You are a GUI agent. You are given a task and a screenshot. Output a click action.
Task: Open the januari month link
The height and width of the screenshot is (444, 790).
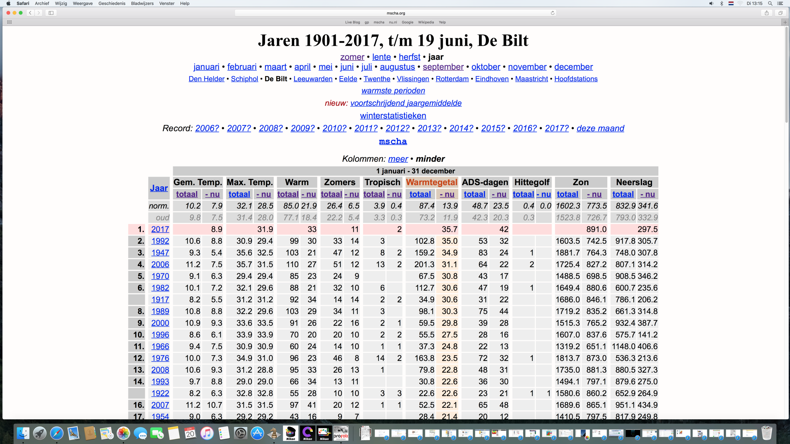206,67
